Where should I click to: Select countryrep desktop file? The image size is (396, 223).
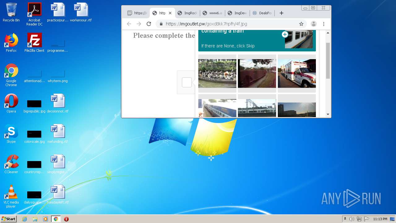pos(34,167)
